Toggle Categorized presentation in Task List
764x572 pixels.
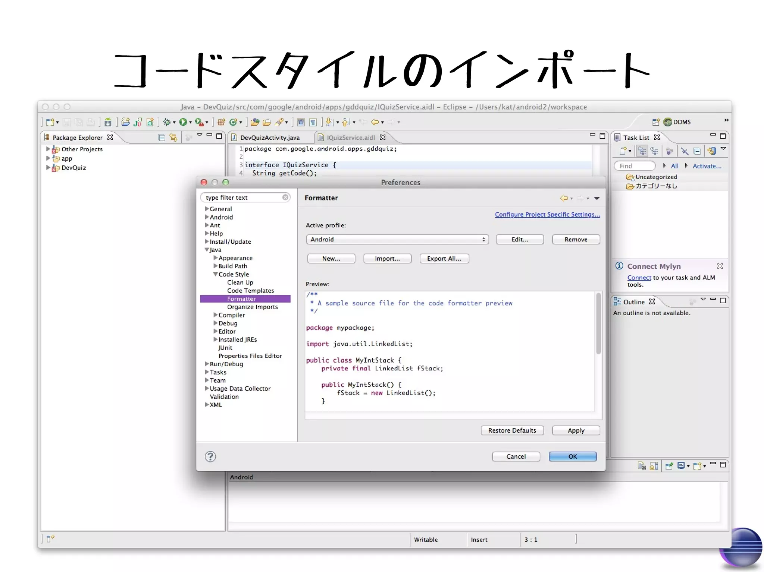coord(642,151)
